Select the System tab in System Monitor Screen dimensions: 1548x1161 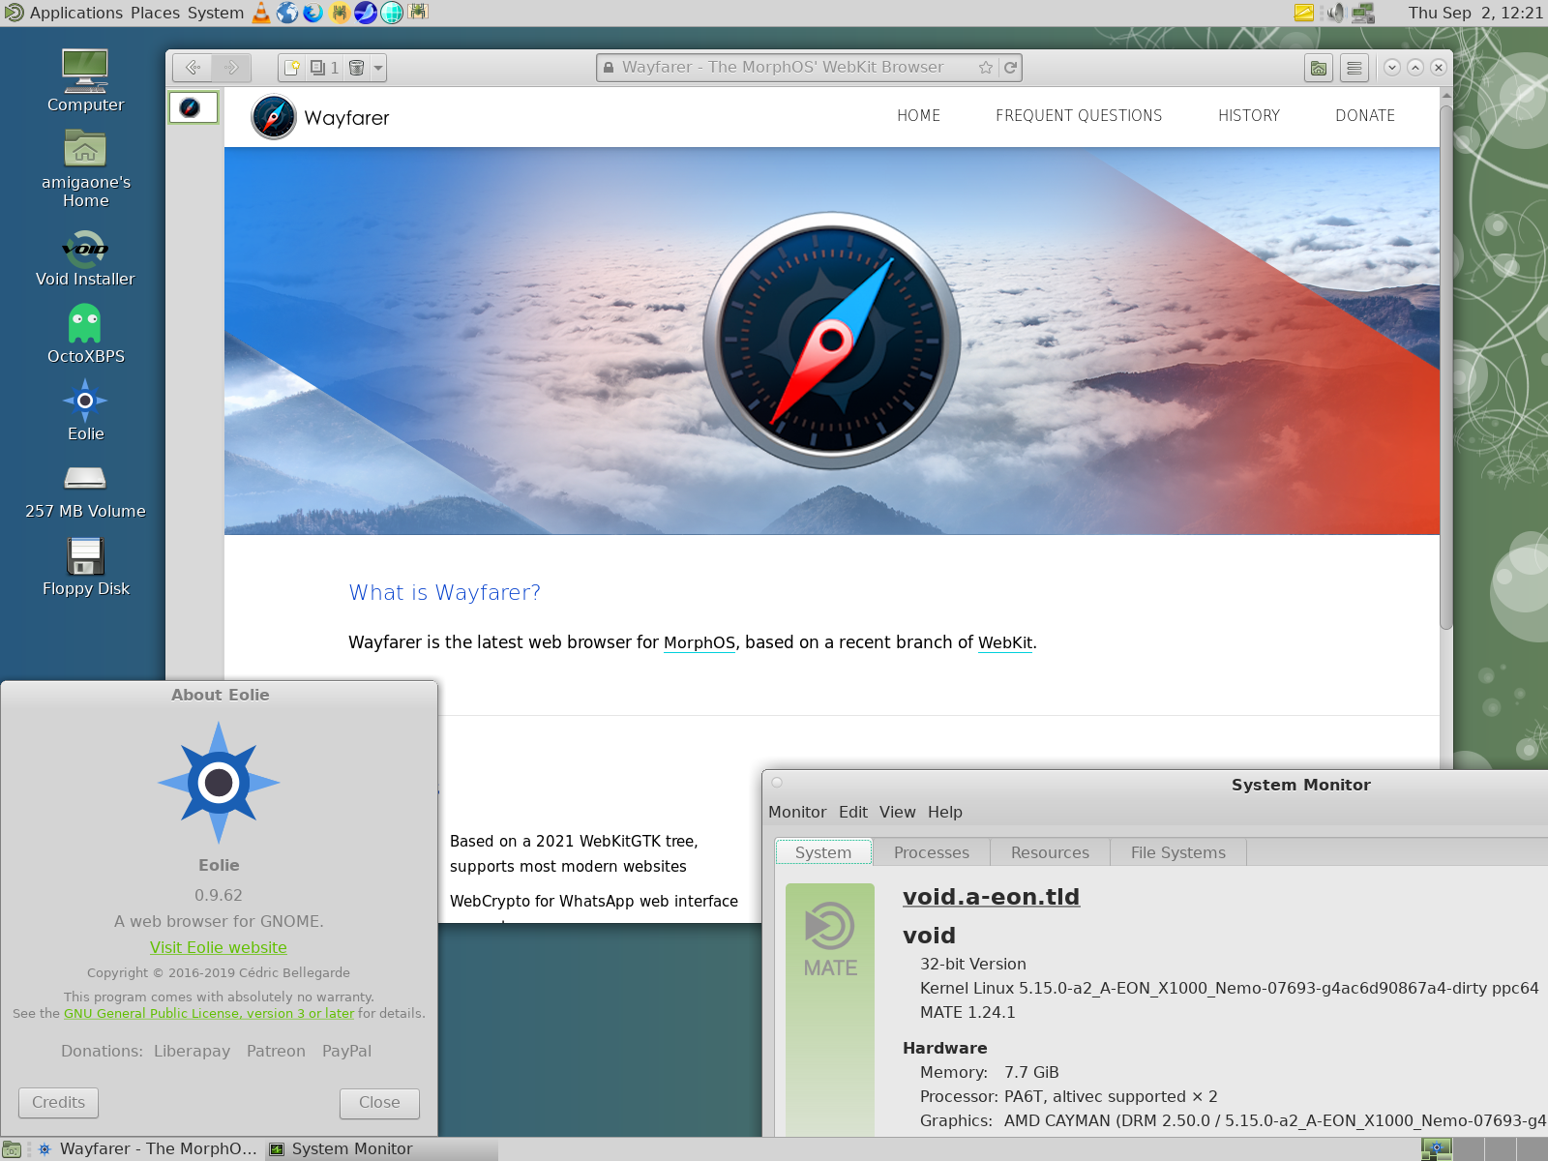pyautogui.click(x=823, y=852)
